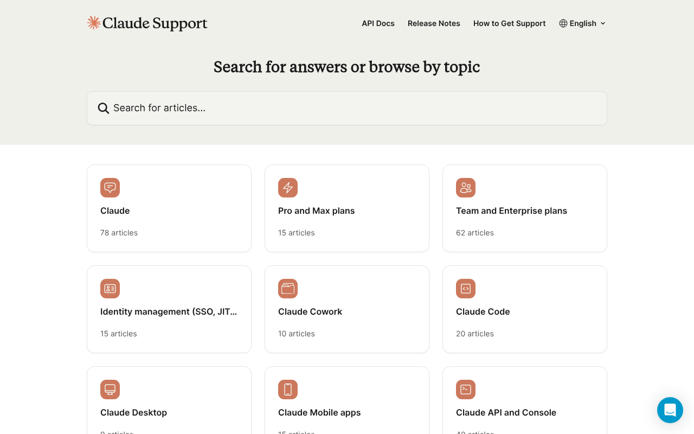The height and width of the screenshot is (434, 694).
Task: Click '15 articles' under Identity management
Action: click(119, 334)
